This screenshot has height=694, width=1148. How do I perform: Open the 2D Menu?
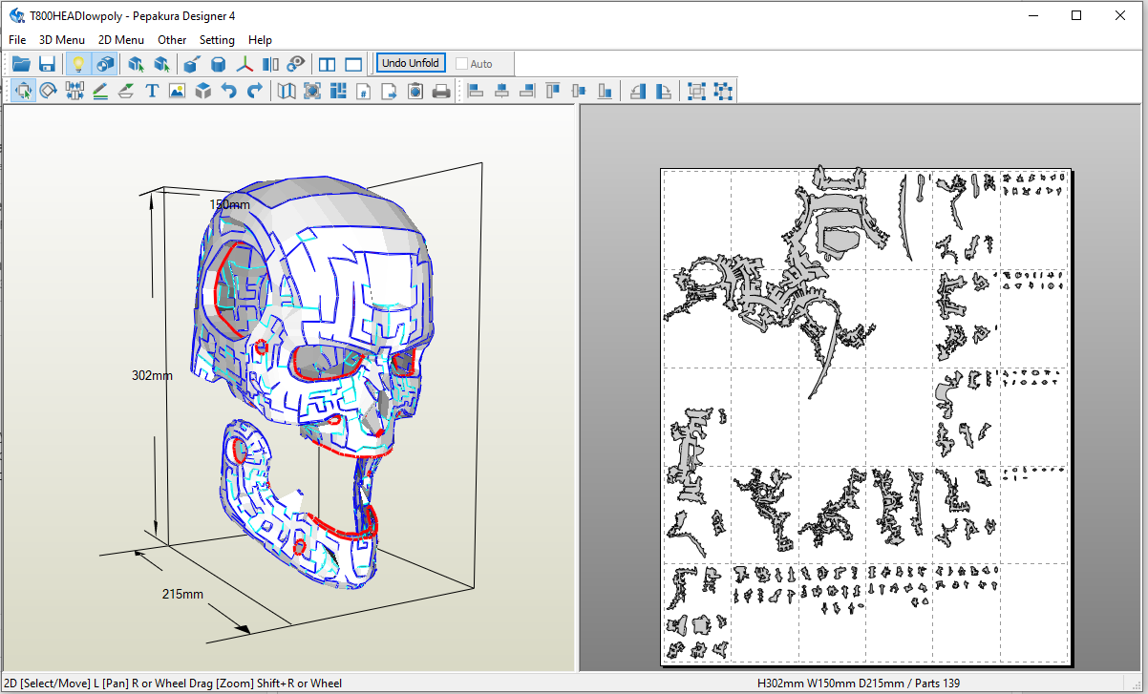coord(121,40)
